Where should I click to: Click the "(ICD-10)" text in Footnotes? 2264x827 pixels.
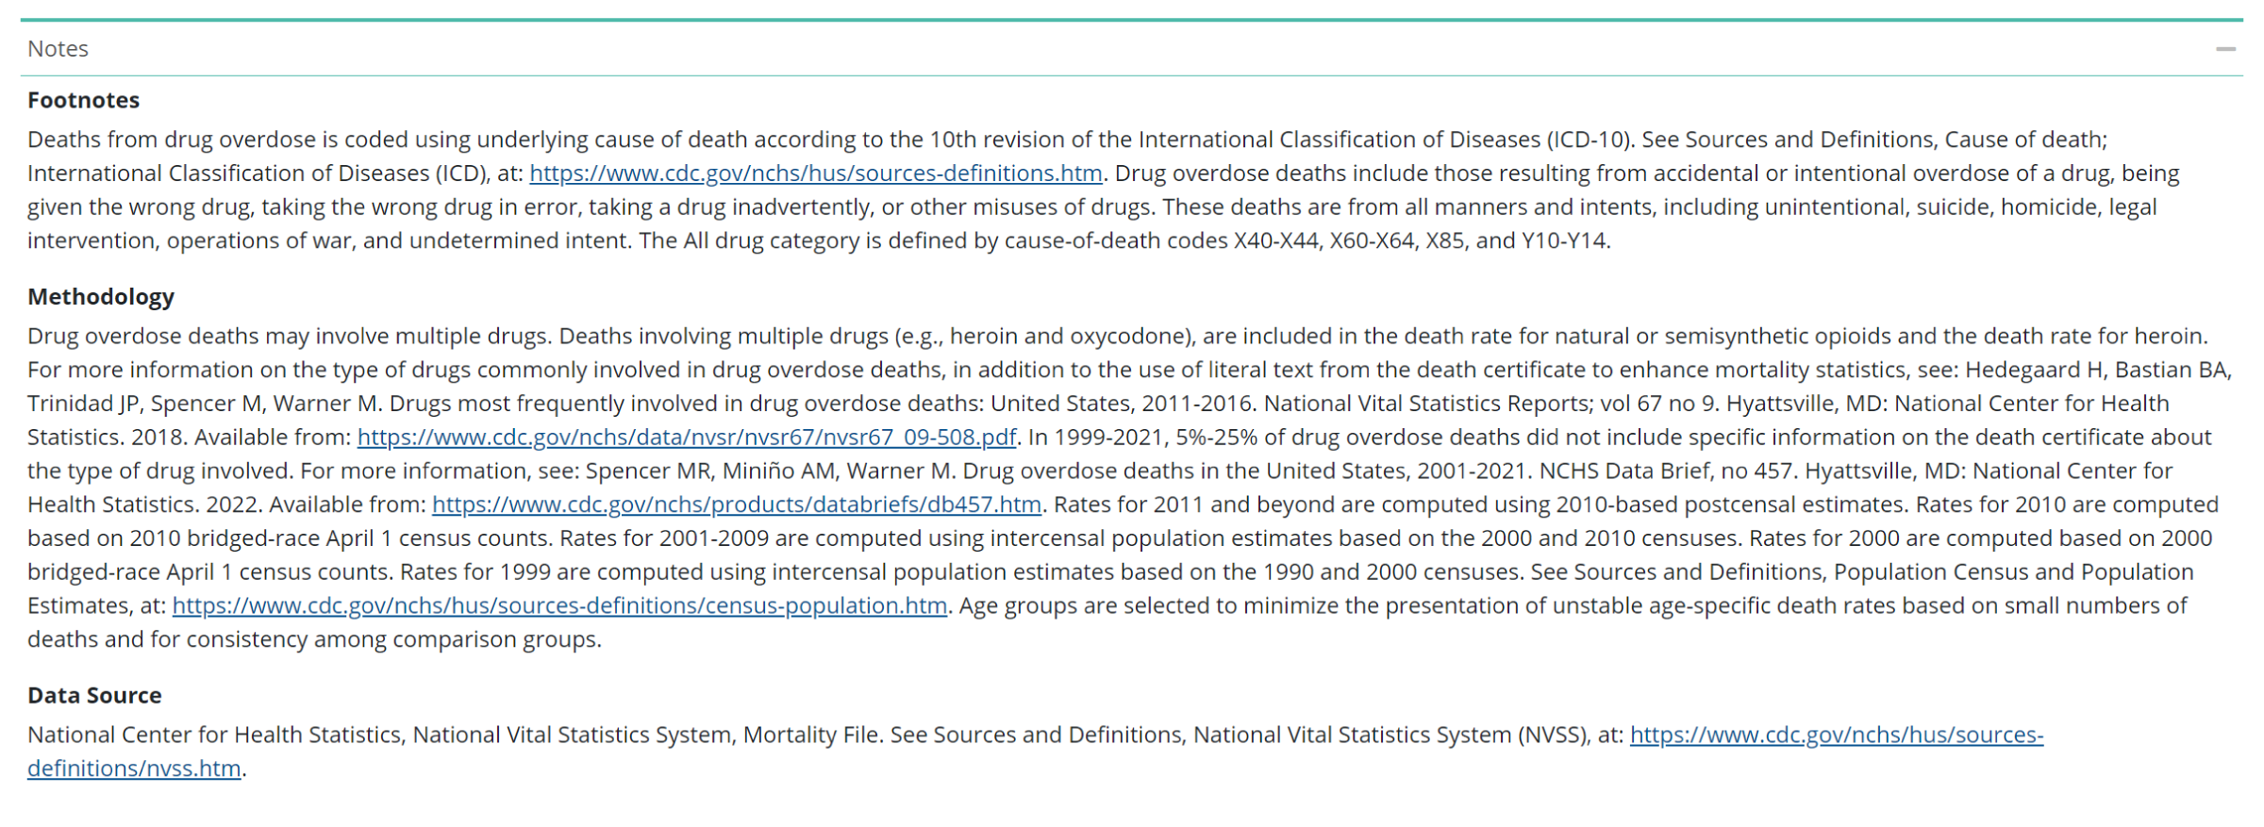1588,140
